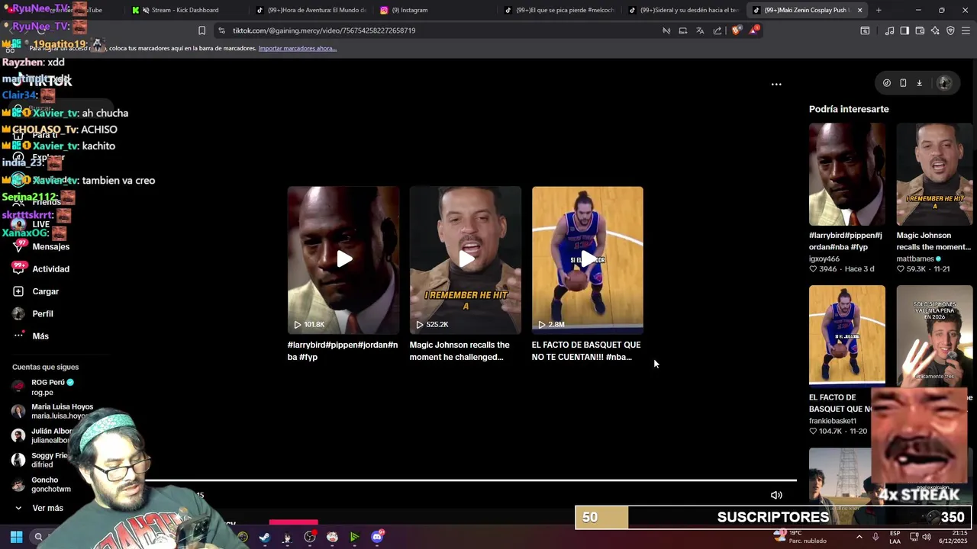The height and width of the screenshot is (549, 977).
Task: Play the Michael Jordan suggested video
Action: (x=343, y=259)
